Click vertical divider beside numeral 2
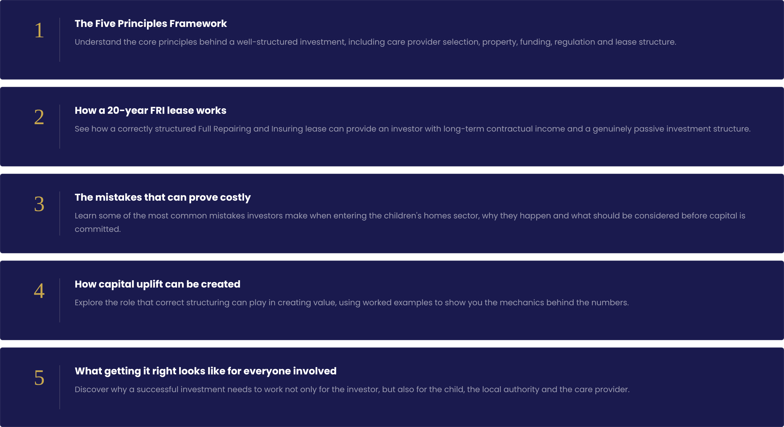Screen dimensions: 784x427 [x=60, y=127]
